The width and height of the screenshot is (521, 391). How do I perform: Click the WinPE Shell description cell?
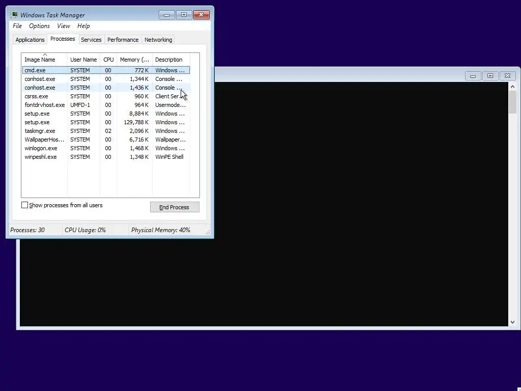169,157
